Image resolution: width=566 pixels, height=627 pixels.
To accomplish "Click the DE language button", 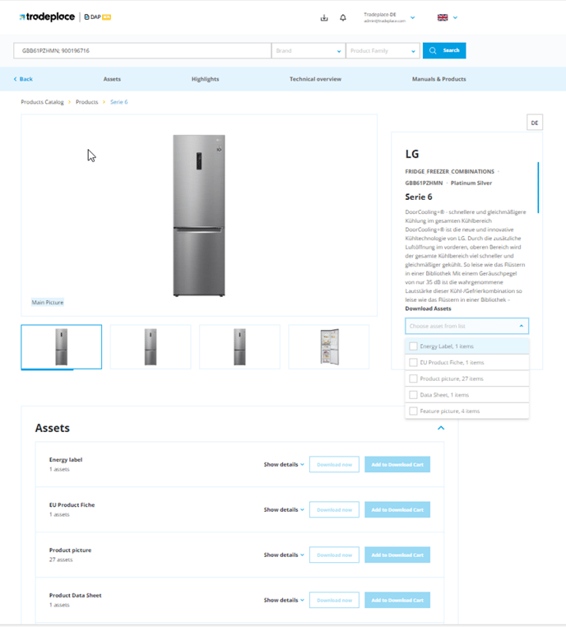I will 535,123.
